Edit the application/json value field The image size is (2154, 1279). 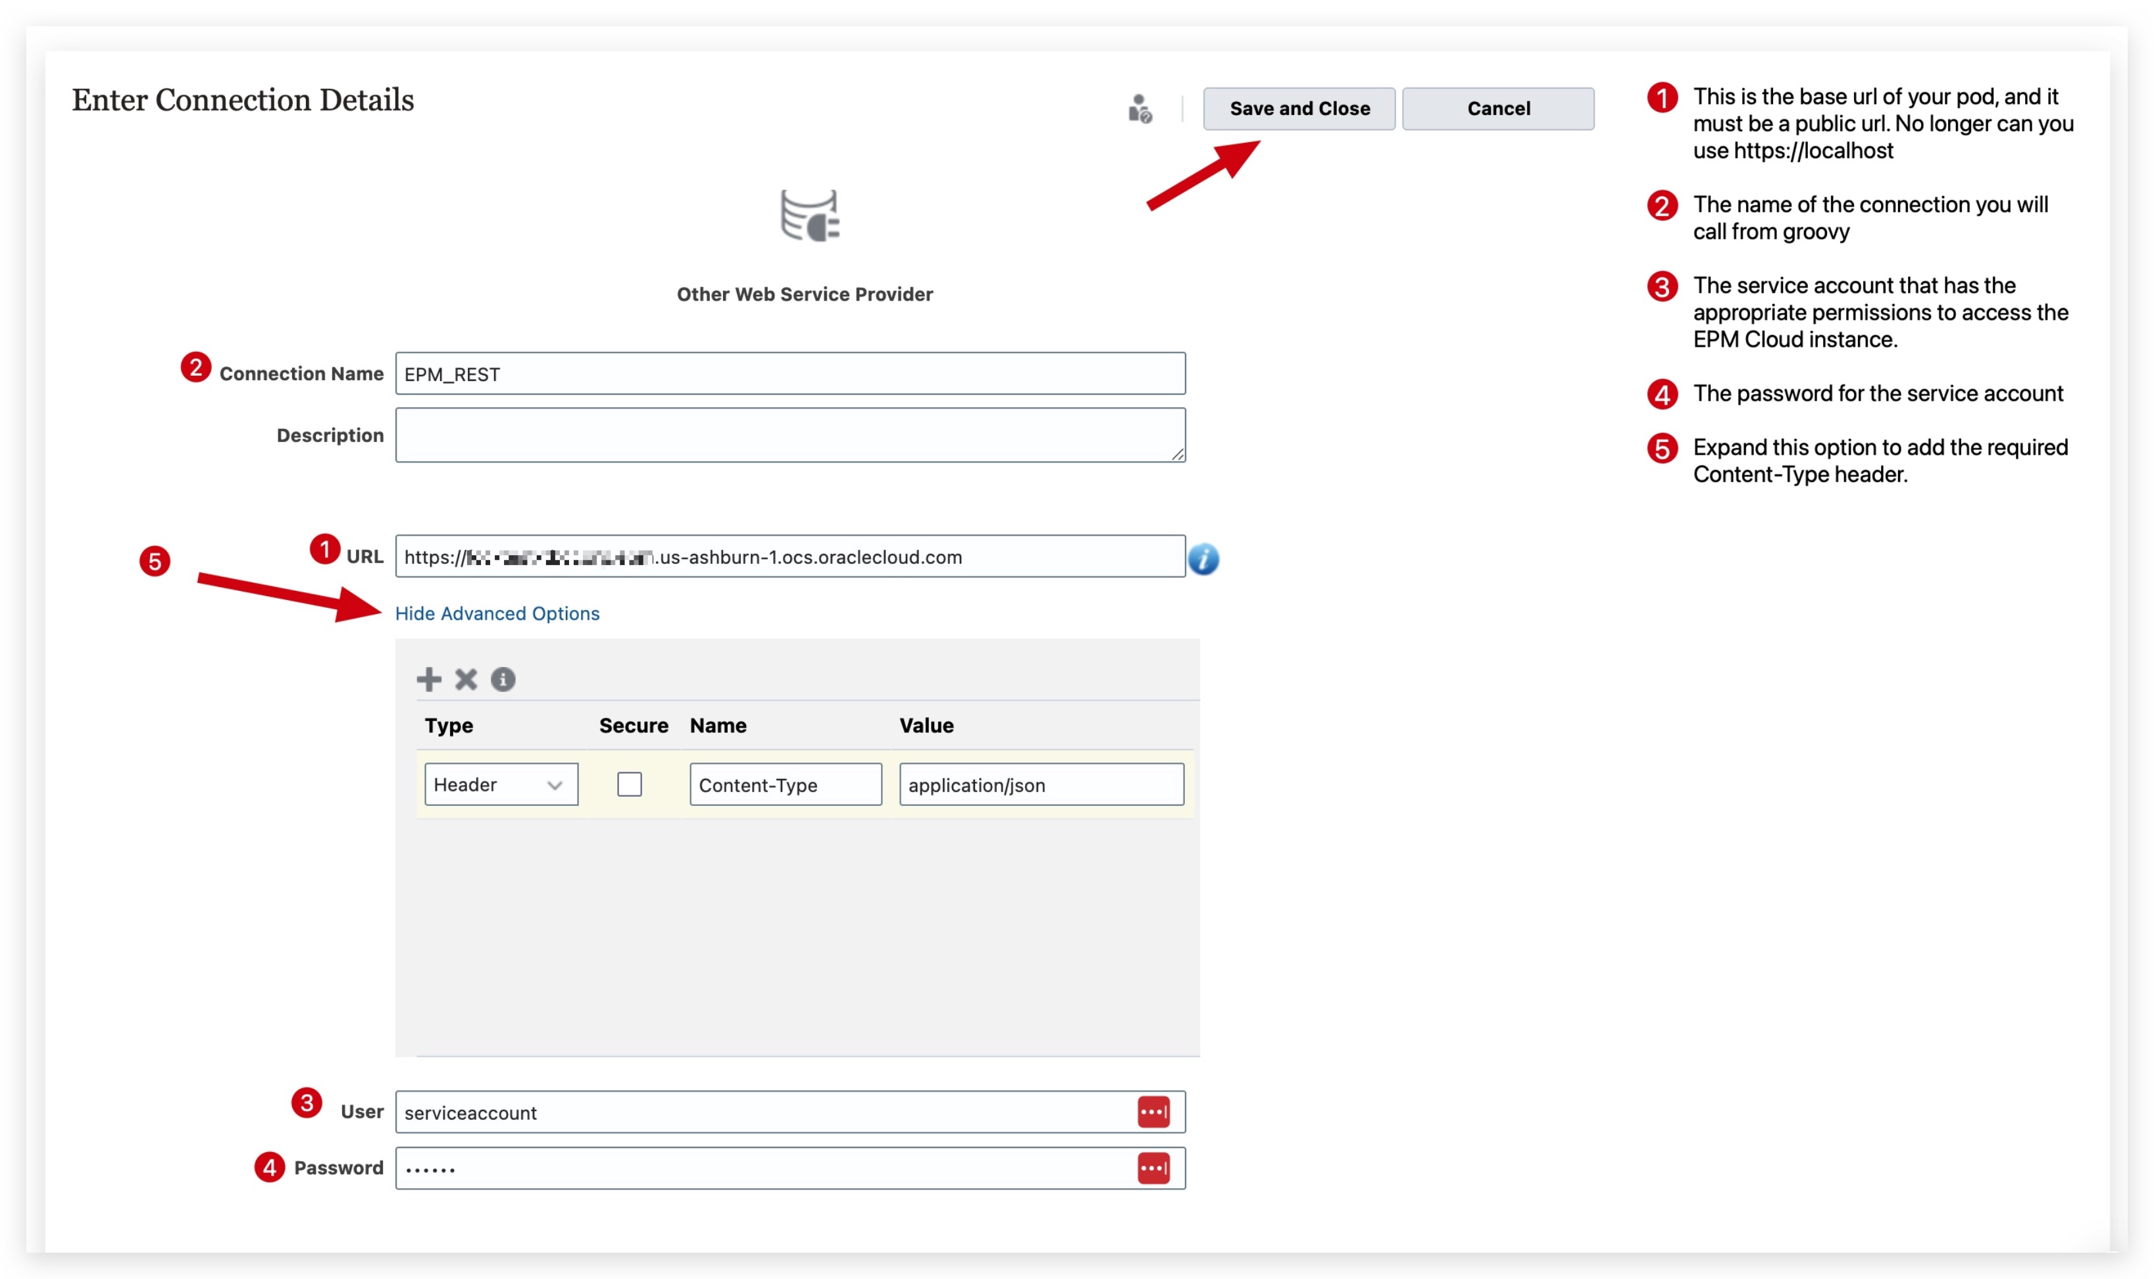click(x=1041, y=784)
